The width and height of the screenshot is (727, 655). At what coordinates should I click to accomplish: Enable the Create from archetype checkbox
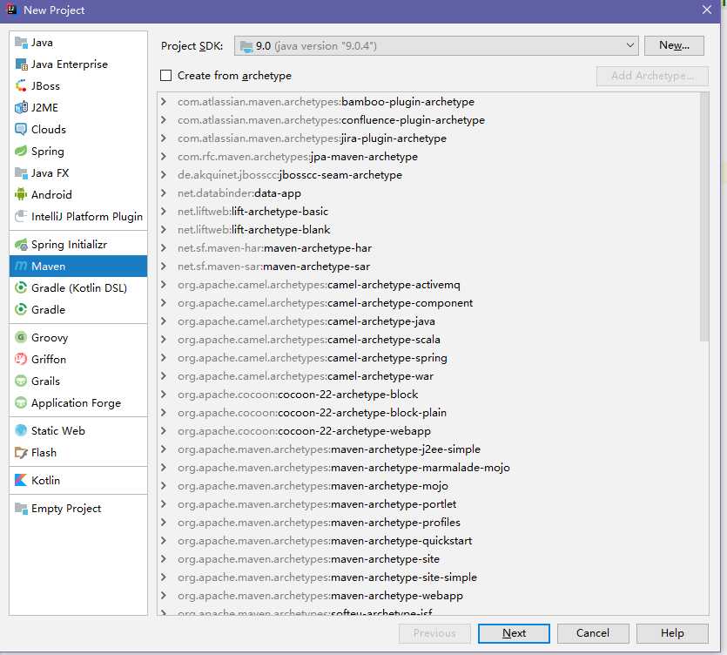(x=166, y=76)
